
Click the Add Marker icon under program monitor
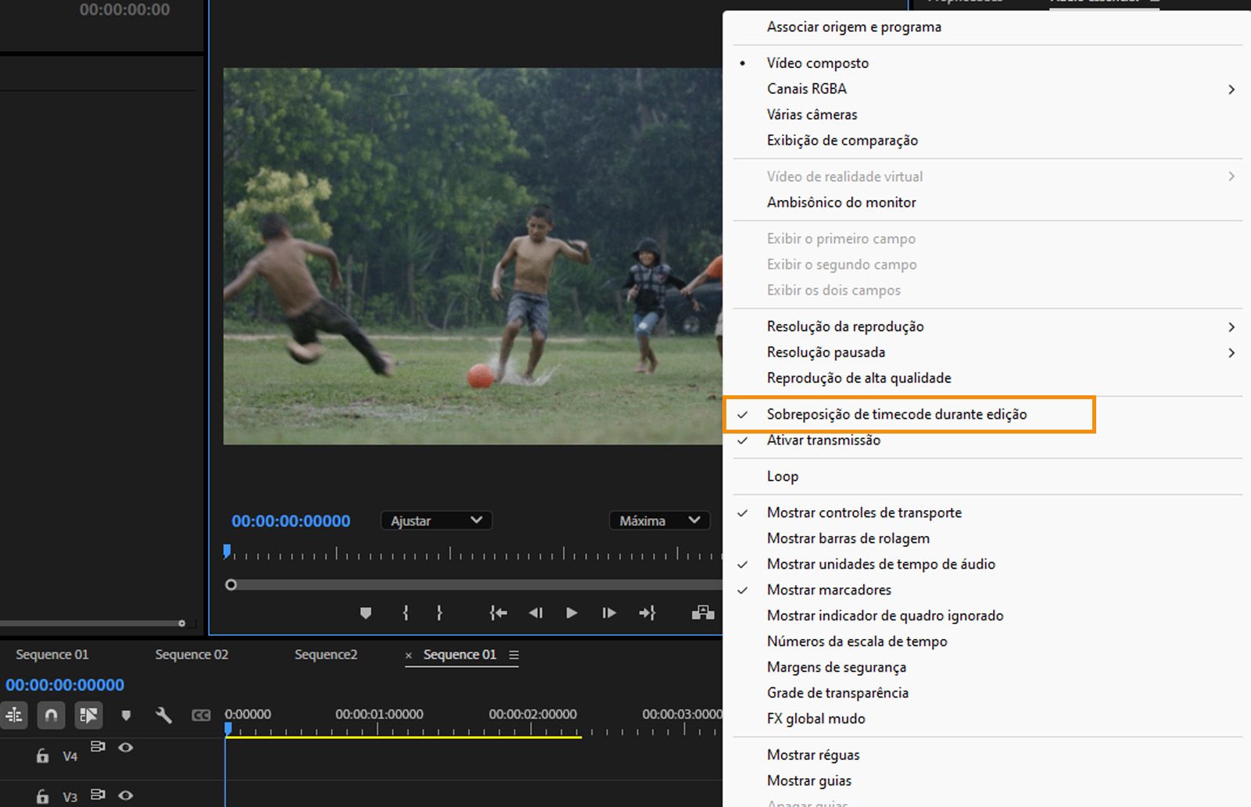tap(366, 613)
